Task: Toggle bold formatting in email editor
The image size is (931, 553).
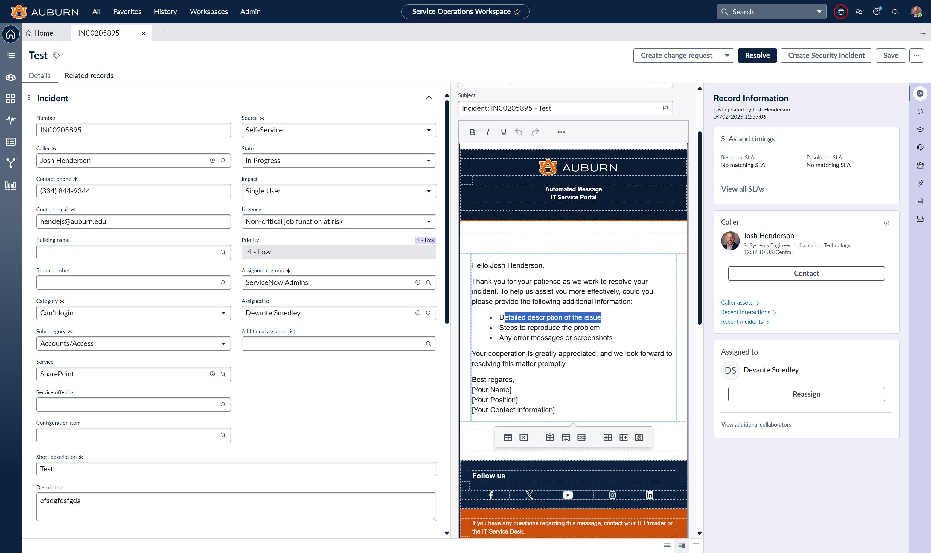Action: [472, 132]
